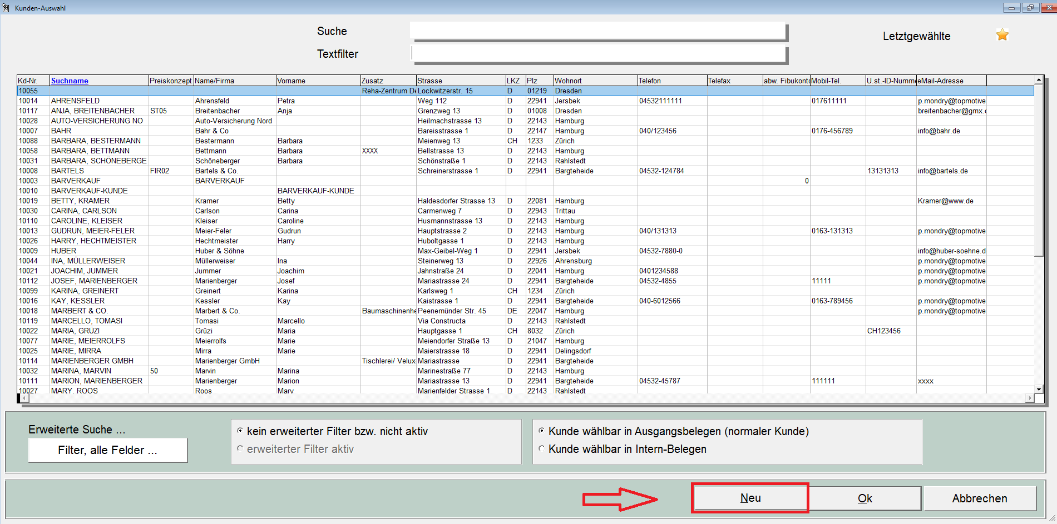Select row 'INA, MÜLLERWEISER'
Image resolution: width=1057 pixels, height=524 pixels.
point(526,261)
